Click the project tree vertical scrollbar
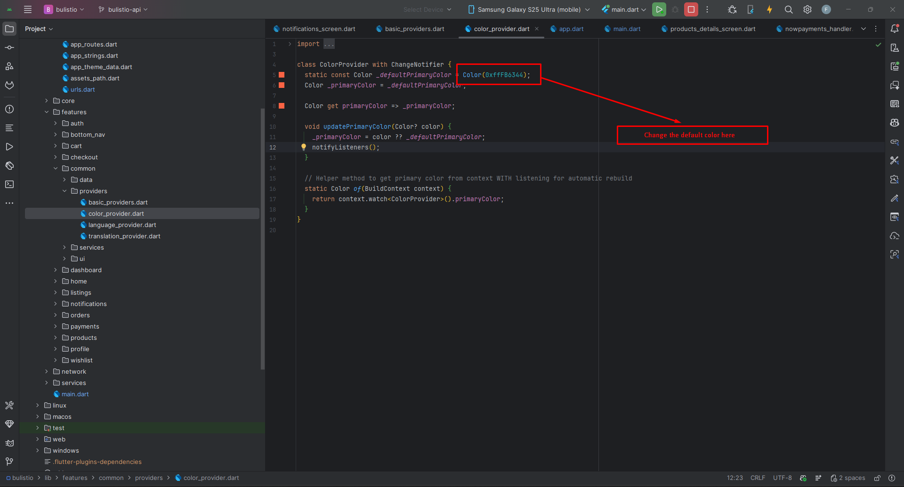This screenshot has width=904, height=487. [x=263, y=239]
